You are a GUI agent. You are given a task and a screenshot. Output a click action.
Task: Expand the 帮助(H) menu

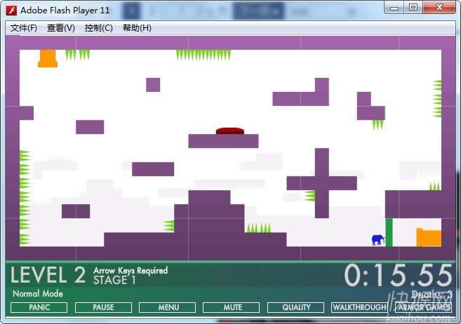pyautogui.click(x=136, y=28)
